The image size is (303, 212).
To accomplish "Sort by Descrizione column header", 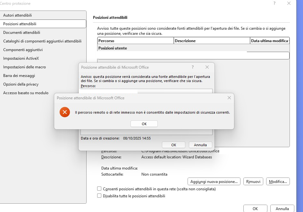I will point(212,41).
